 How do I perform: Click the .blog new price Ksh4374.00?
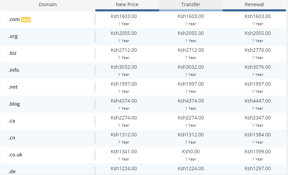[x=124, y=101]
